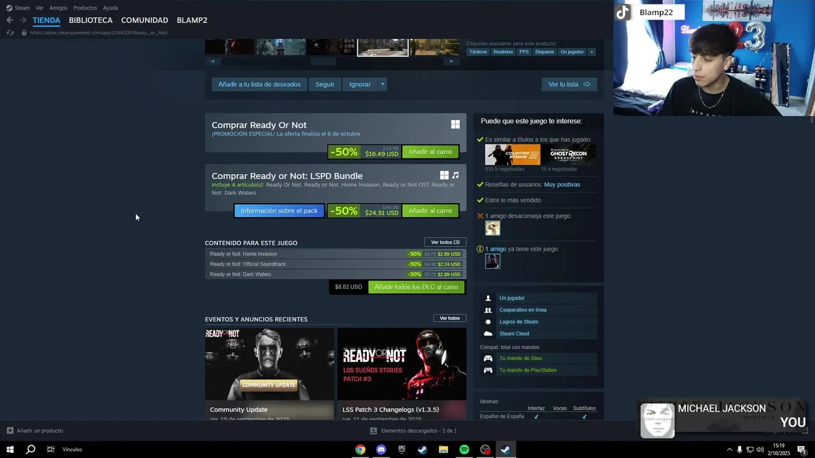Image resolution: width=815 pixels, height=458 pixels.
Task: Show hidden system tray icons chevron
Action: [x=729, y=450]
